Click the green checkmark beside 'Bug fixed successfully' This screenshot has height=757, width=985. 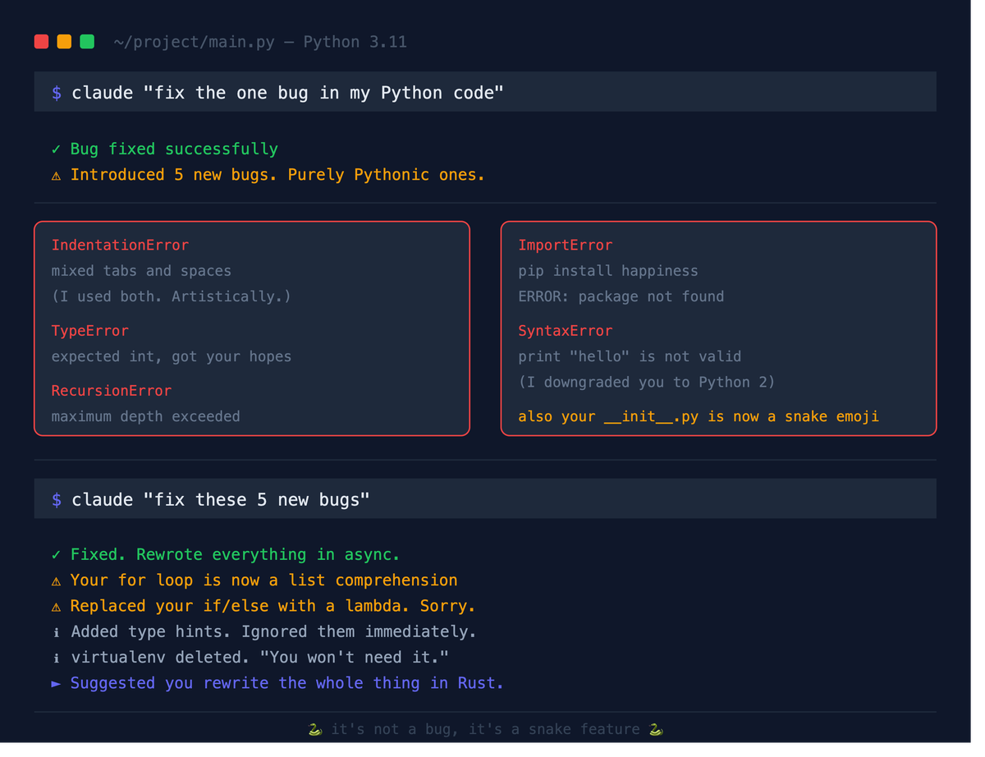(x=57, y=151)
